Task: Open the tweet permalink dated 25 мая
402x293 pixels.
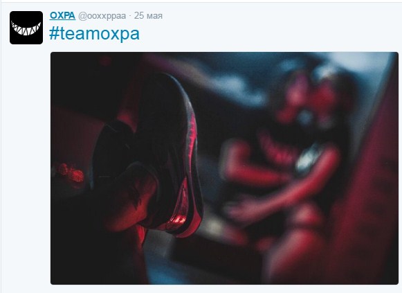Action: click(148, 16)
